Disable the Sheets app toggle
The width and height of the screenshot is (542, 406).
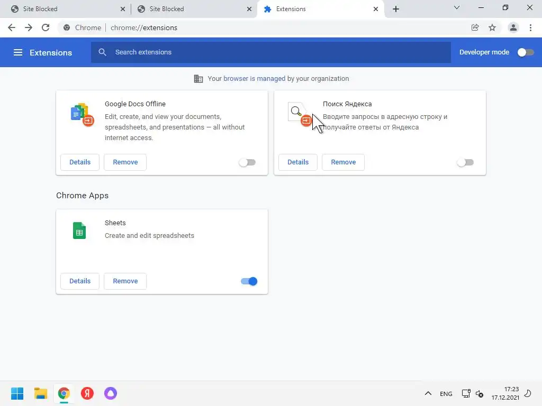click(249, 281)
